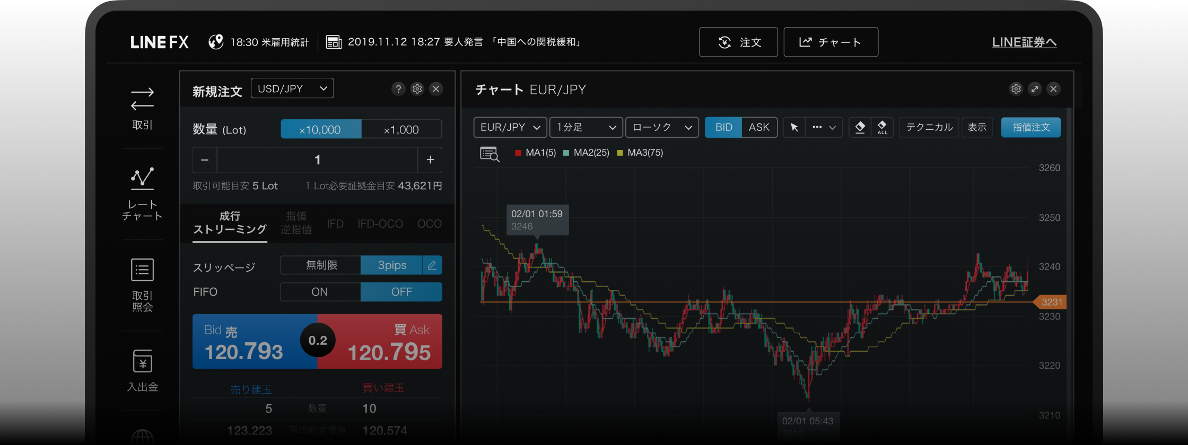This screenshot has width=1188, height=445.
Task: Click the 買い建玉 column label
Action: 383,388
